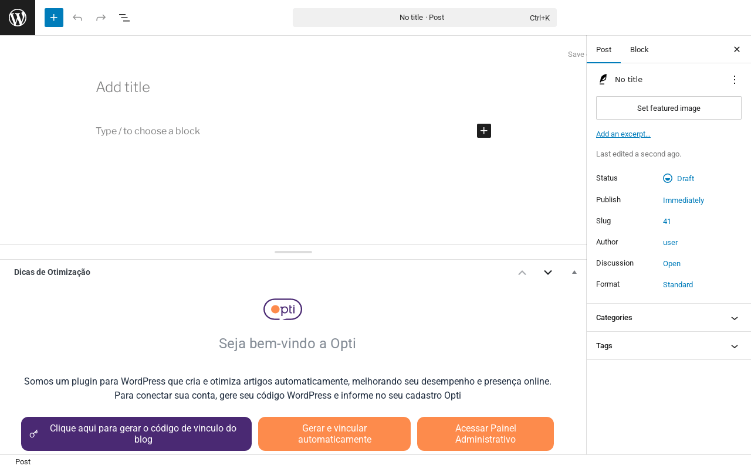The image size is (751, 469).
Task: Click the undo arrow icon
Action: click(77, 18)
